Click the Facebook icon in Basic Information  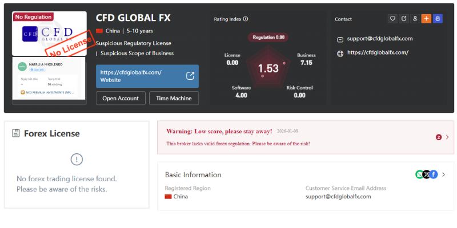pyautogui.click(x=434, y=174)
